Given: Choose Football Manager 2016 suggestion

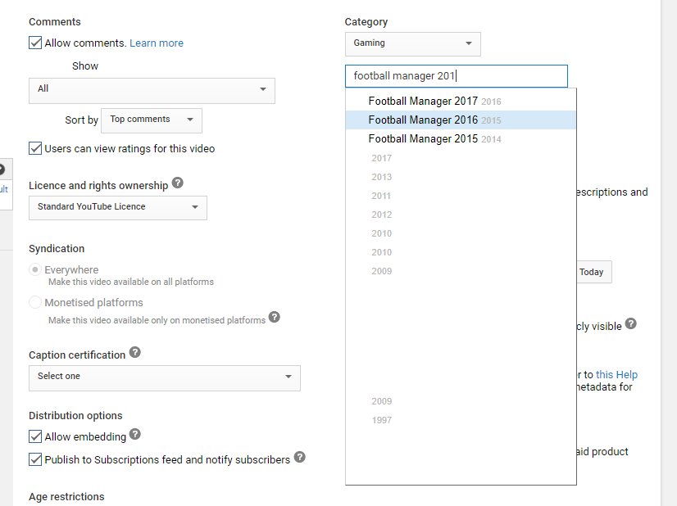Looking at the screenshot, I should tap(461, 120).
